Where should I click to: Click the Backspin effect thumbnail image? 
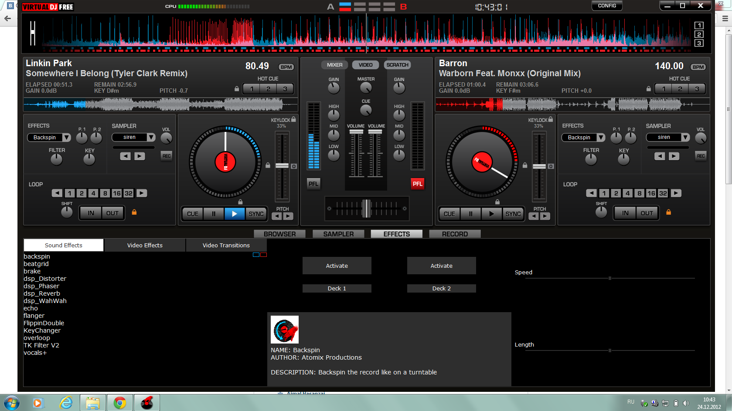click(x=285, y=330)
